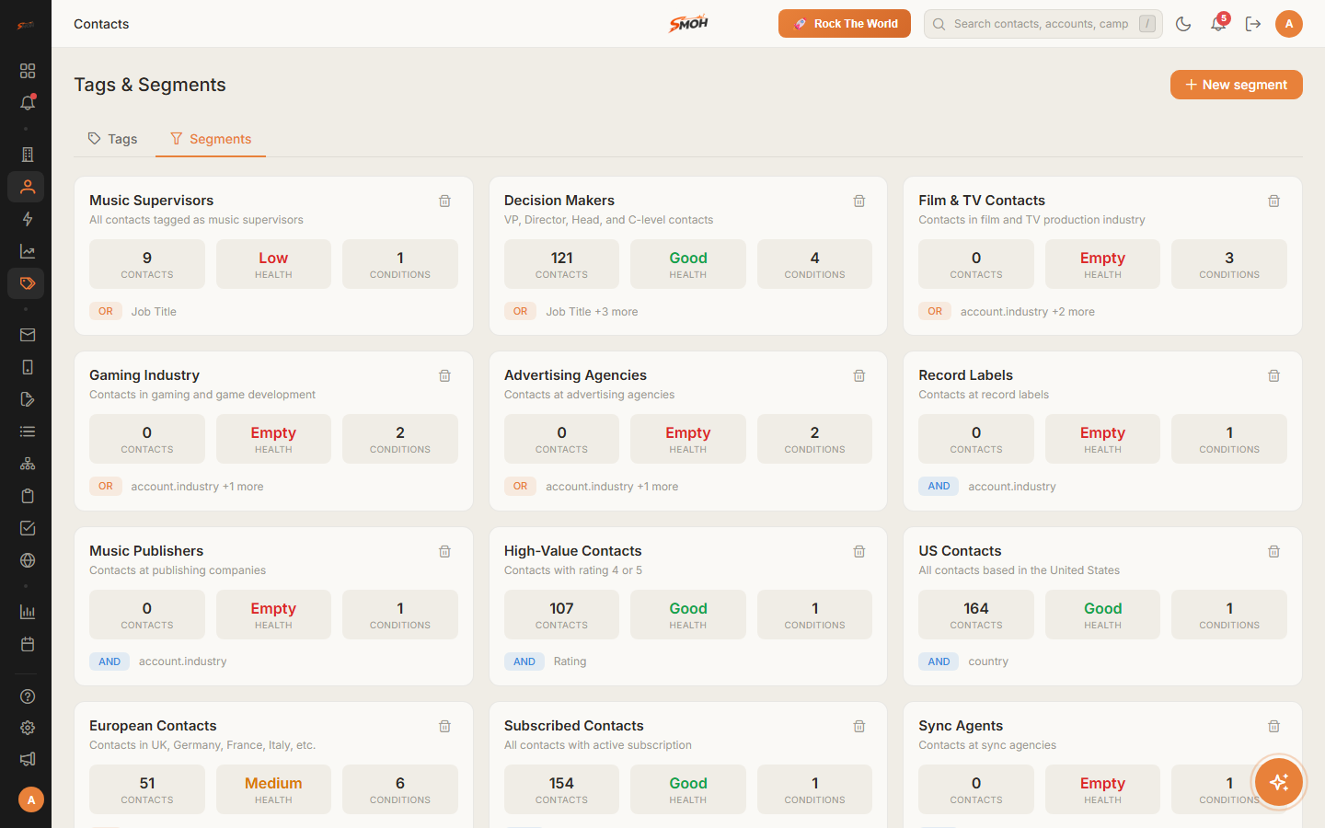Toggle dark mode with moon icon
This screenshot has height=828, width=1325.
(1183, 24)
